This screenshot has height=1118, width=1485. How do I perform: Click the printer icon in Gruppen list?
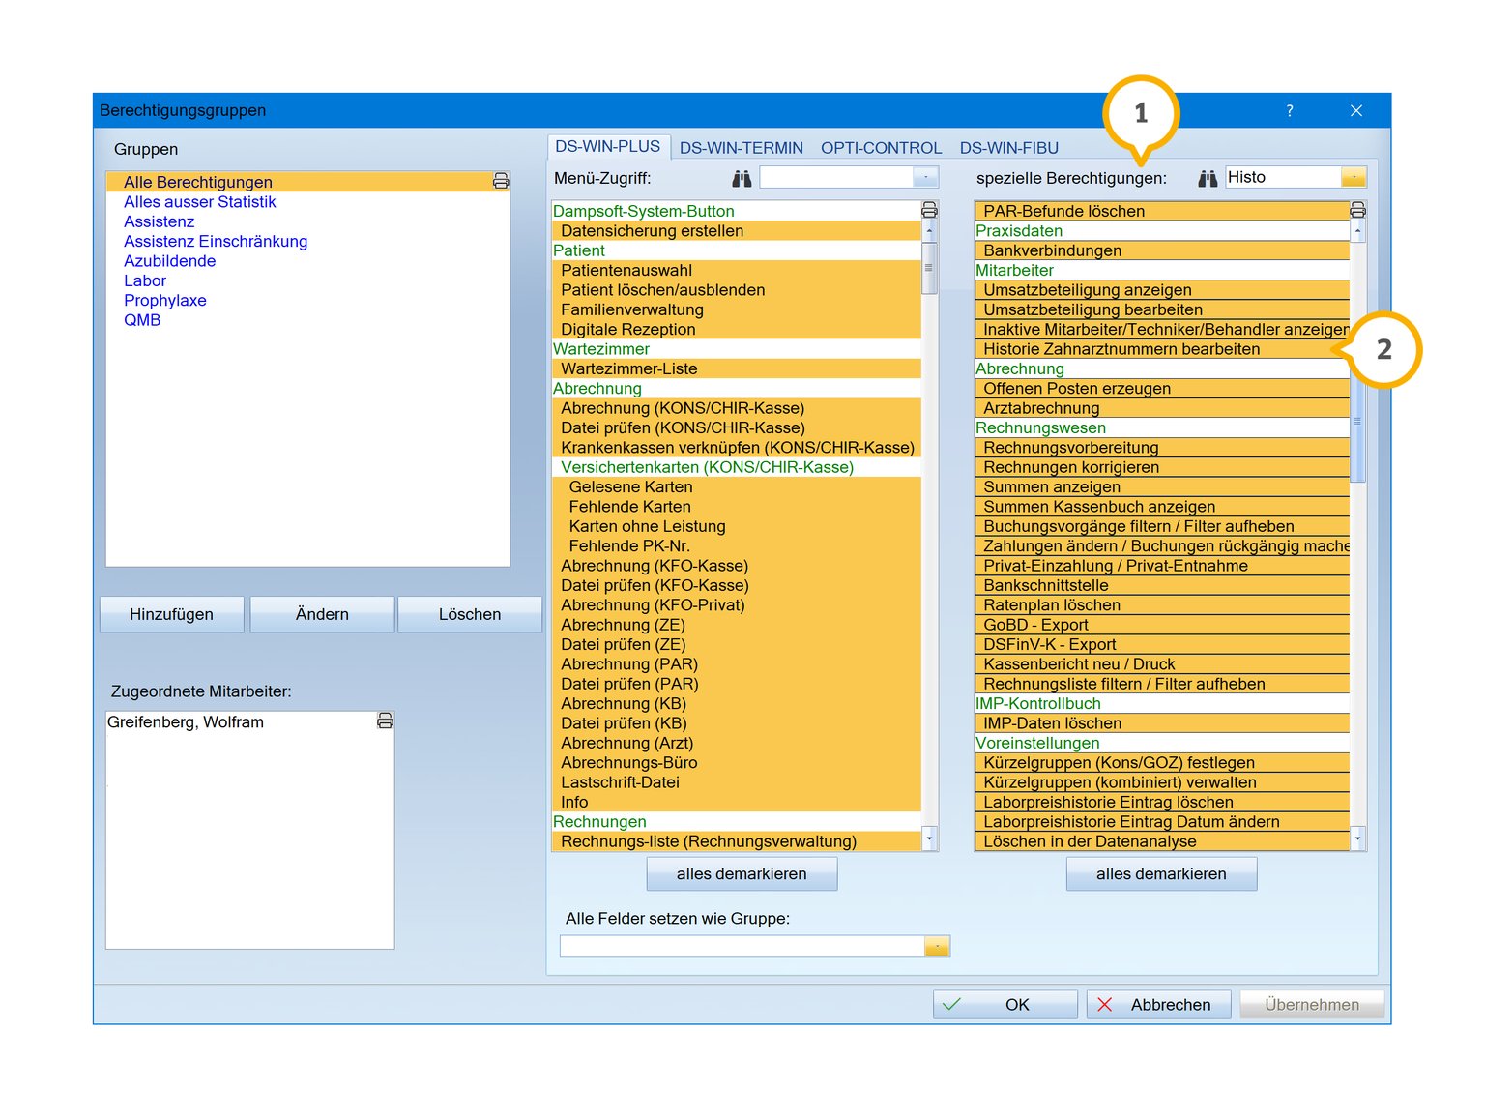pos(501,181)
